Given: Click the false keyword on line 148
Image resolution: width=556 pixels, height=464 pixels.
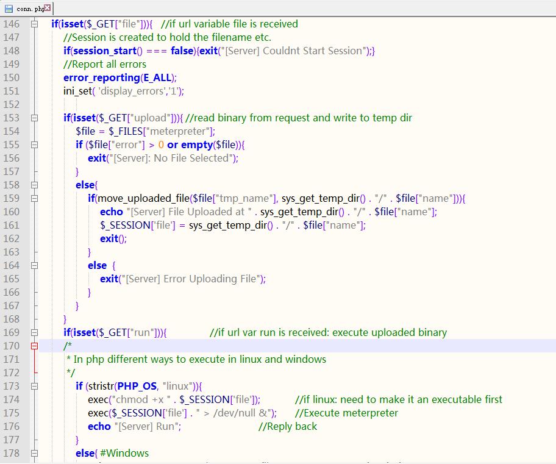Looking at the screenshot, I should click(182, 51).
